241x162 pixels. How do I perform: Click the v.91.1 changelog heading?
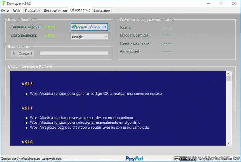(27, 108)
